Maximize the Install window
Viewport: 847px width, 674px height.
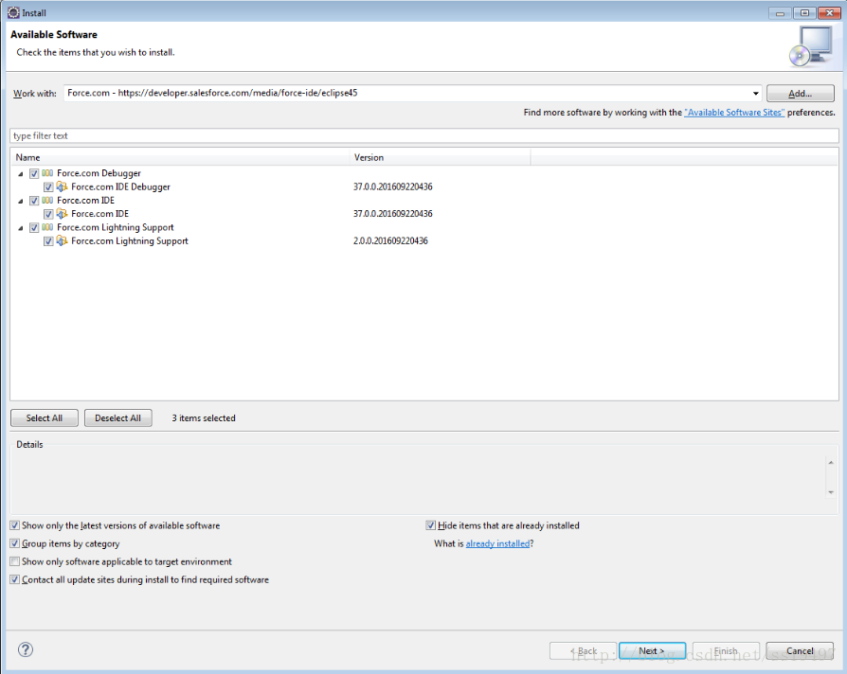tap(804, 13)
